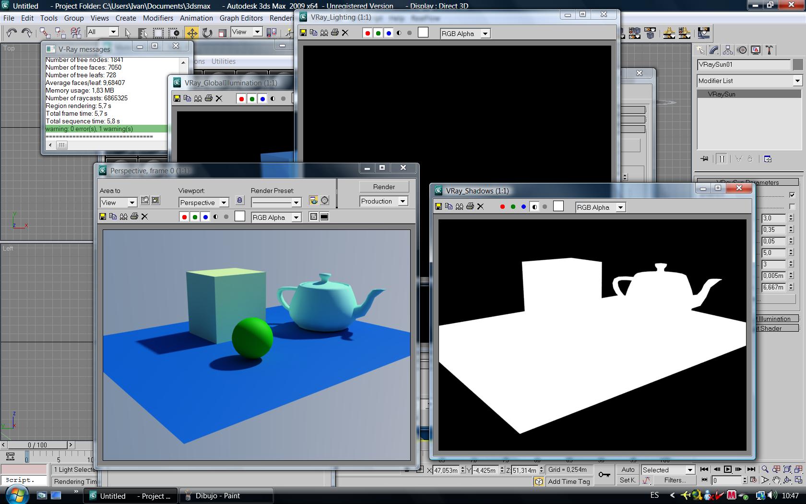The width and height of the screenshot is (806, 504).
Task: Toggle alpha channel display in Perspective window
Action: click(216, 217)
